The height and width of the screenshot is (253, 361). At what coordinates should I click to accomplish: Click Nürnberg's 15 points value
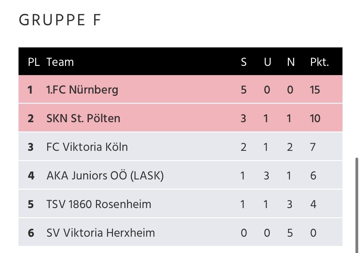point(315,90)
